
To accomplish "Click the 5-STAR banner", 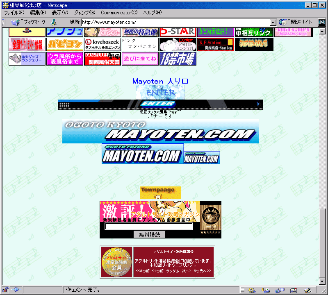I will (x=178, y=32).
